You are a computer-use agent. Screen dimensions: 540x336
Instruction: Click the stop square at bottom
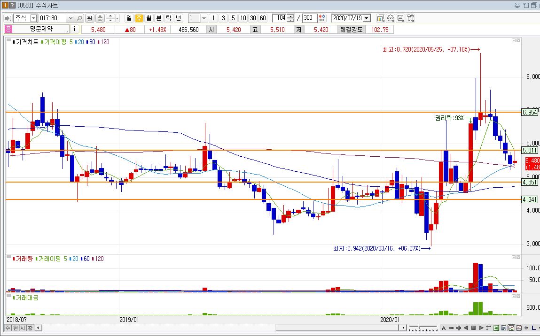pyautogui.click(x=474, y=328)
